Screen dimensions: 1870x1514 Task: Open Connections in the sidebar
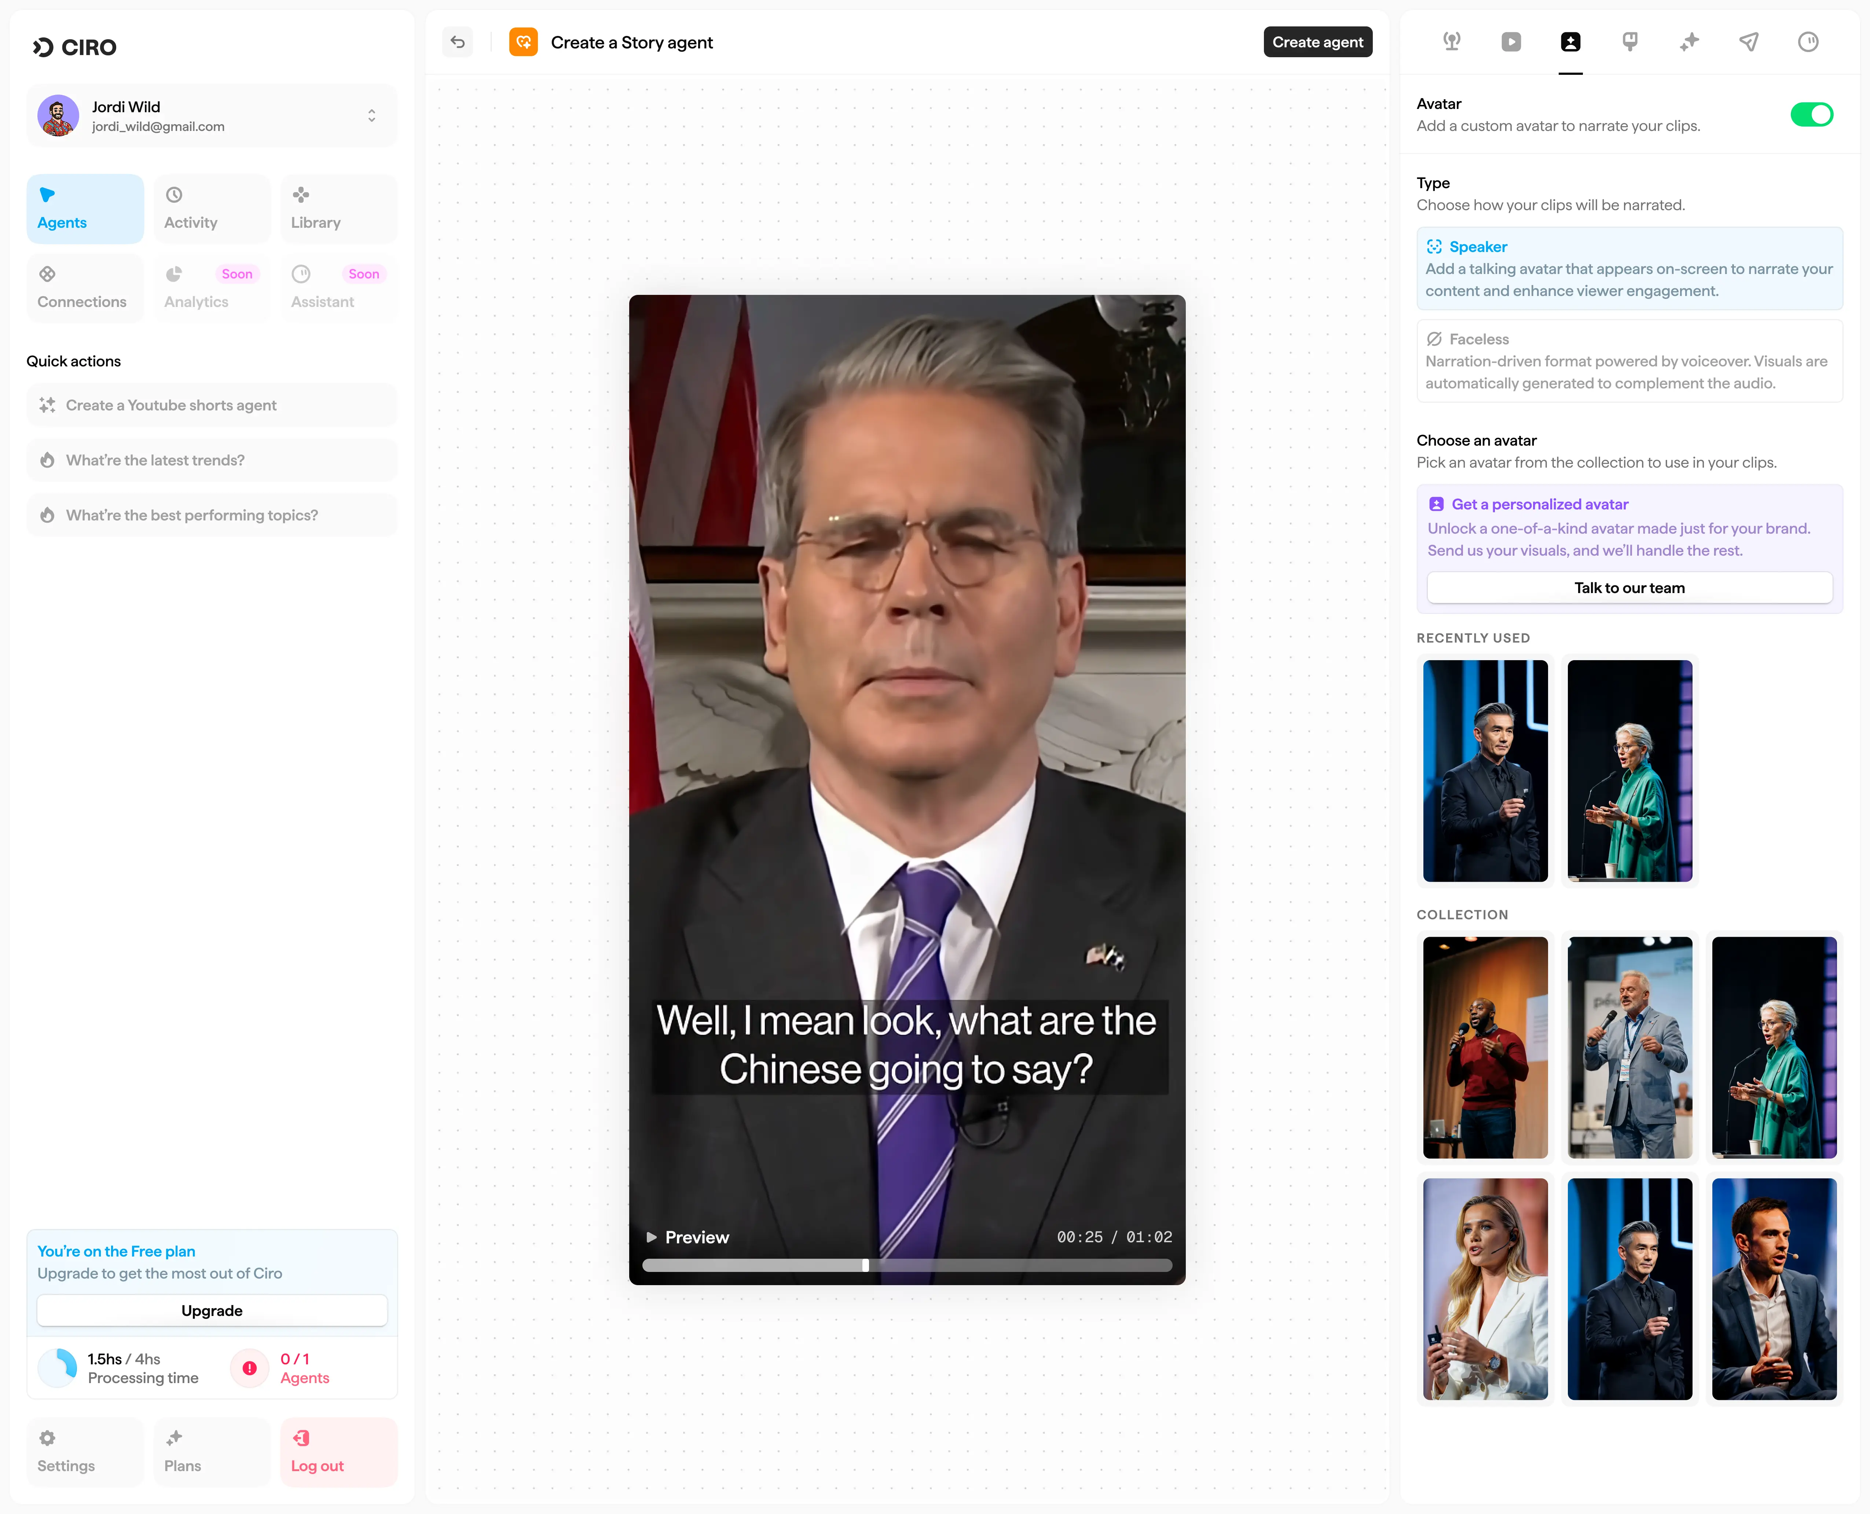click(x=85, y=289)
